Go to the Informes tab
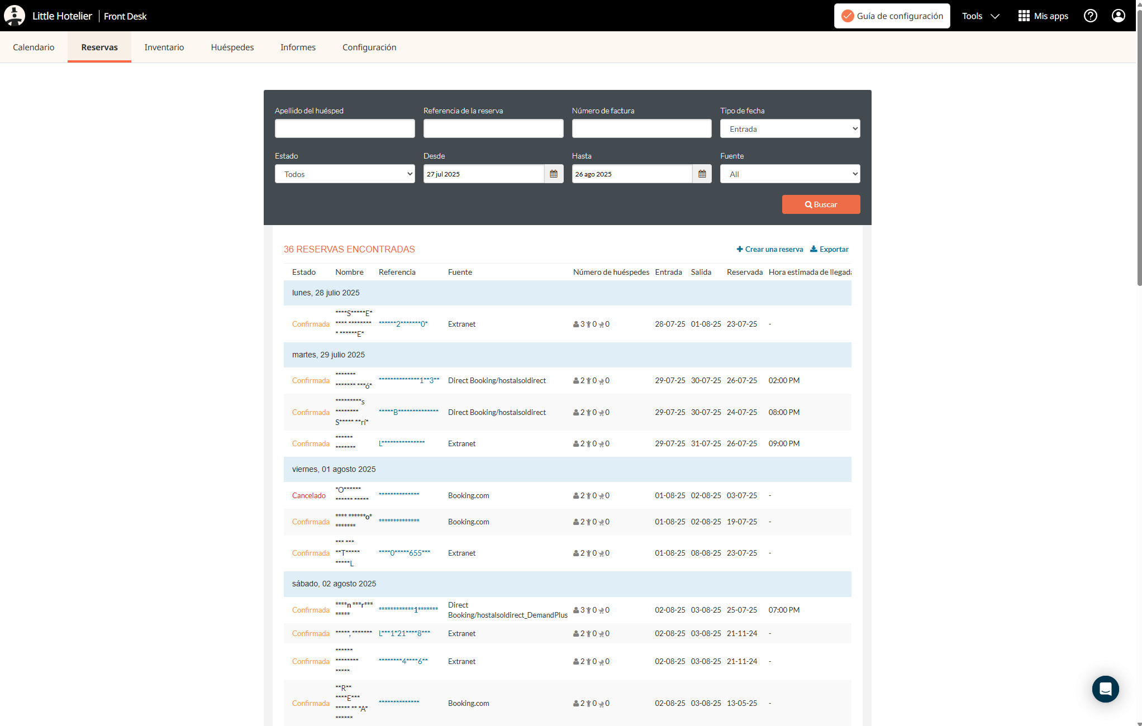This screenshot has height=726, width=1142. [298, 47]
